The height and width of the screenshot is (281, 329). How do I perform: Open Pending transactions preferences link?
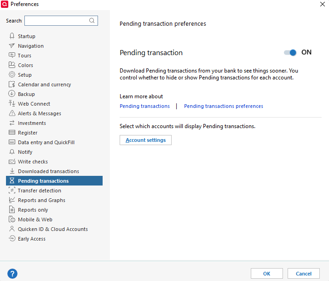(224, 106)
